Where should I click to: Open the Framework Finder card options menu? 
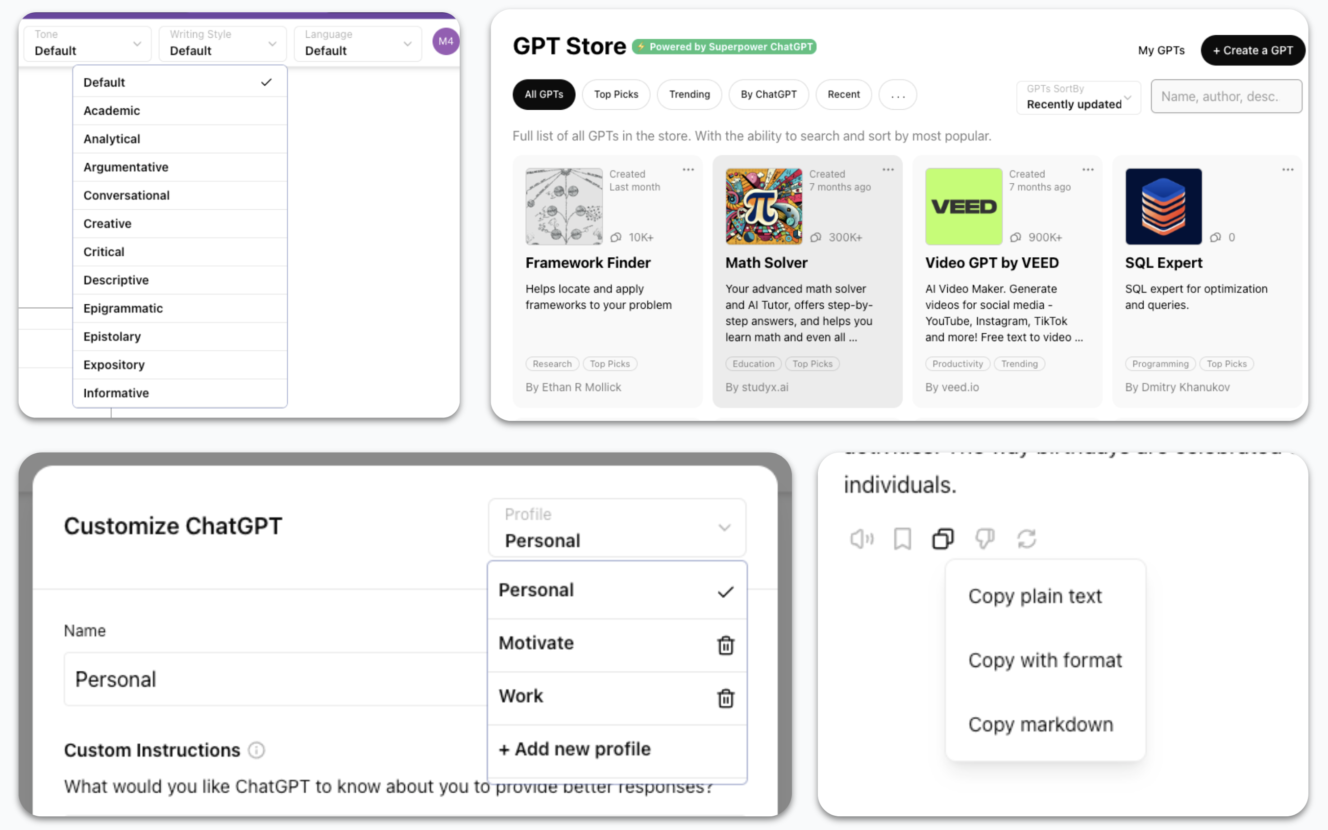(x=688, y=170)
